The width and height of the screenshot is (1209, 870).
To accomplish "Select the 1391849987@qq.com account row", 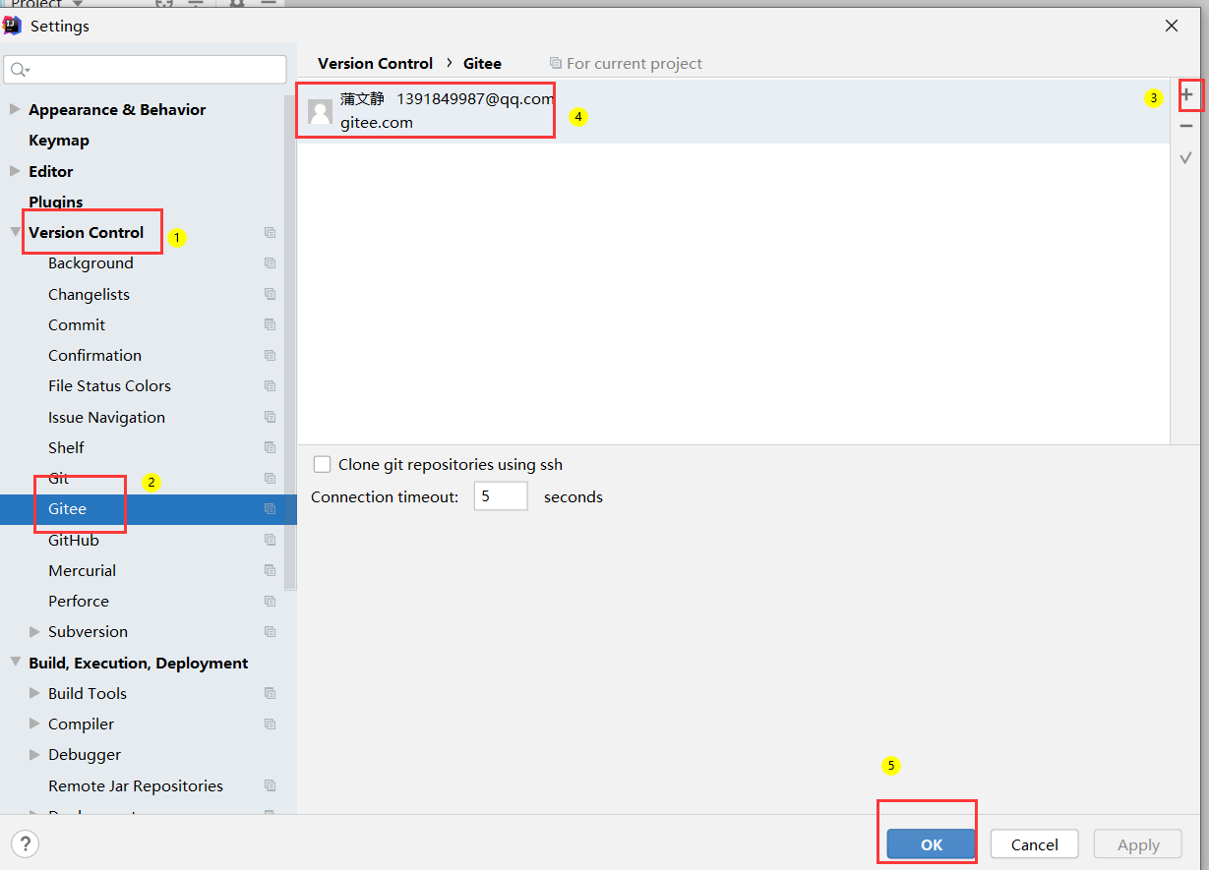I will click(x=733, y=111).
